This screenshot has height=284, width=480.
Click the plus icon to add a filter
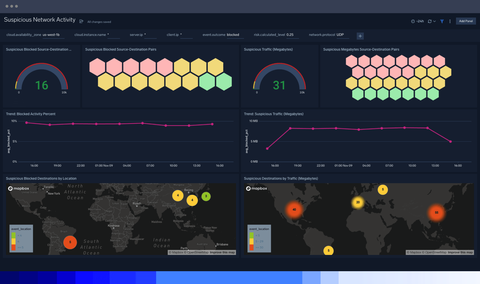(360, 36)
